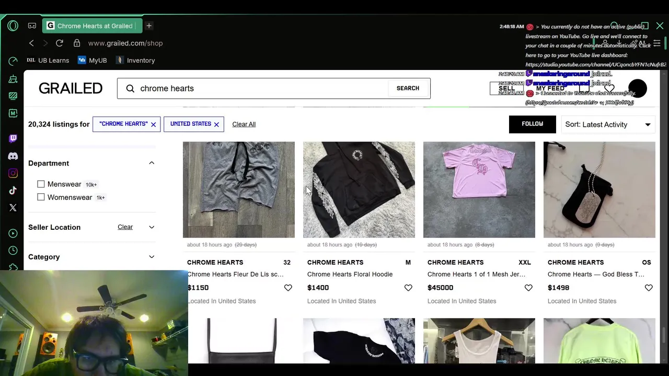The width and height of the screenshot is (669, 376).
Task: Expand the Seller Location filter section
Action: coord(152,227)
